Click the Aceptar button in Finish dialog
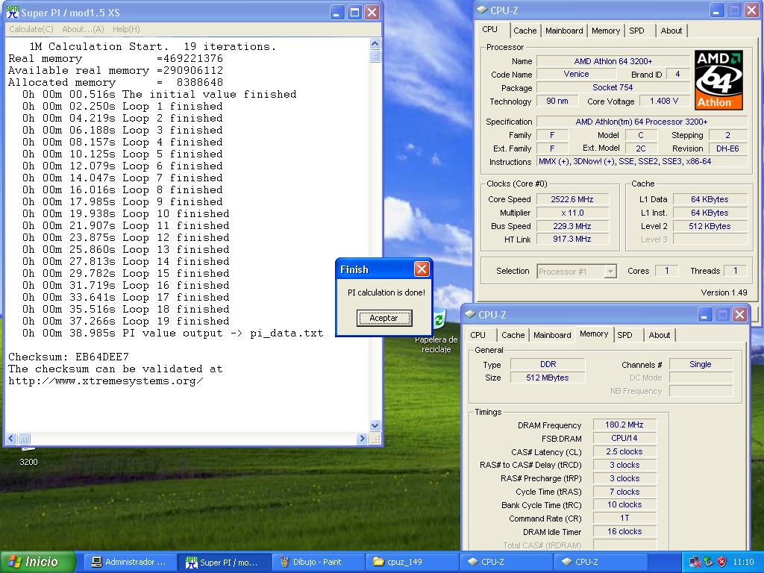The height and width of the screenshot is (573, 764). point(384,318)
